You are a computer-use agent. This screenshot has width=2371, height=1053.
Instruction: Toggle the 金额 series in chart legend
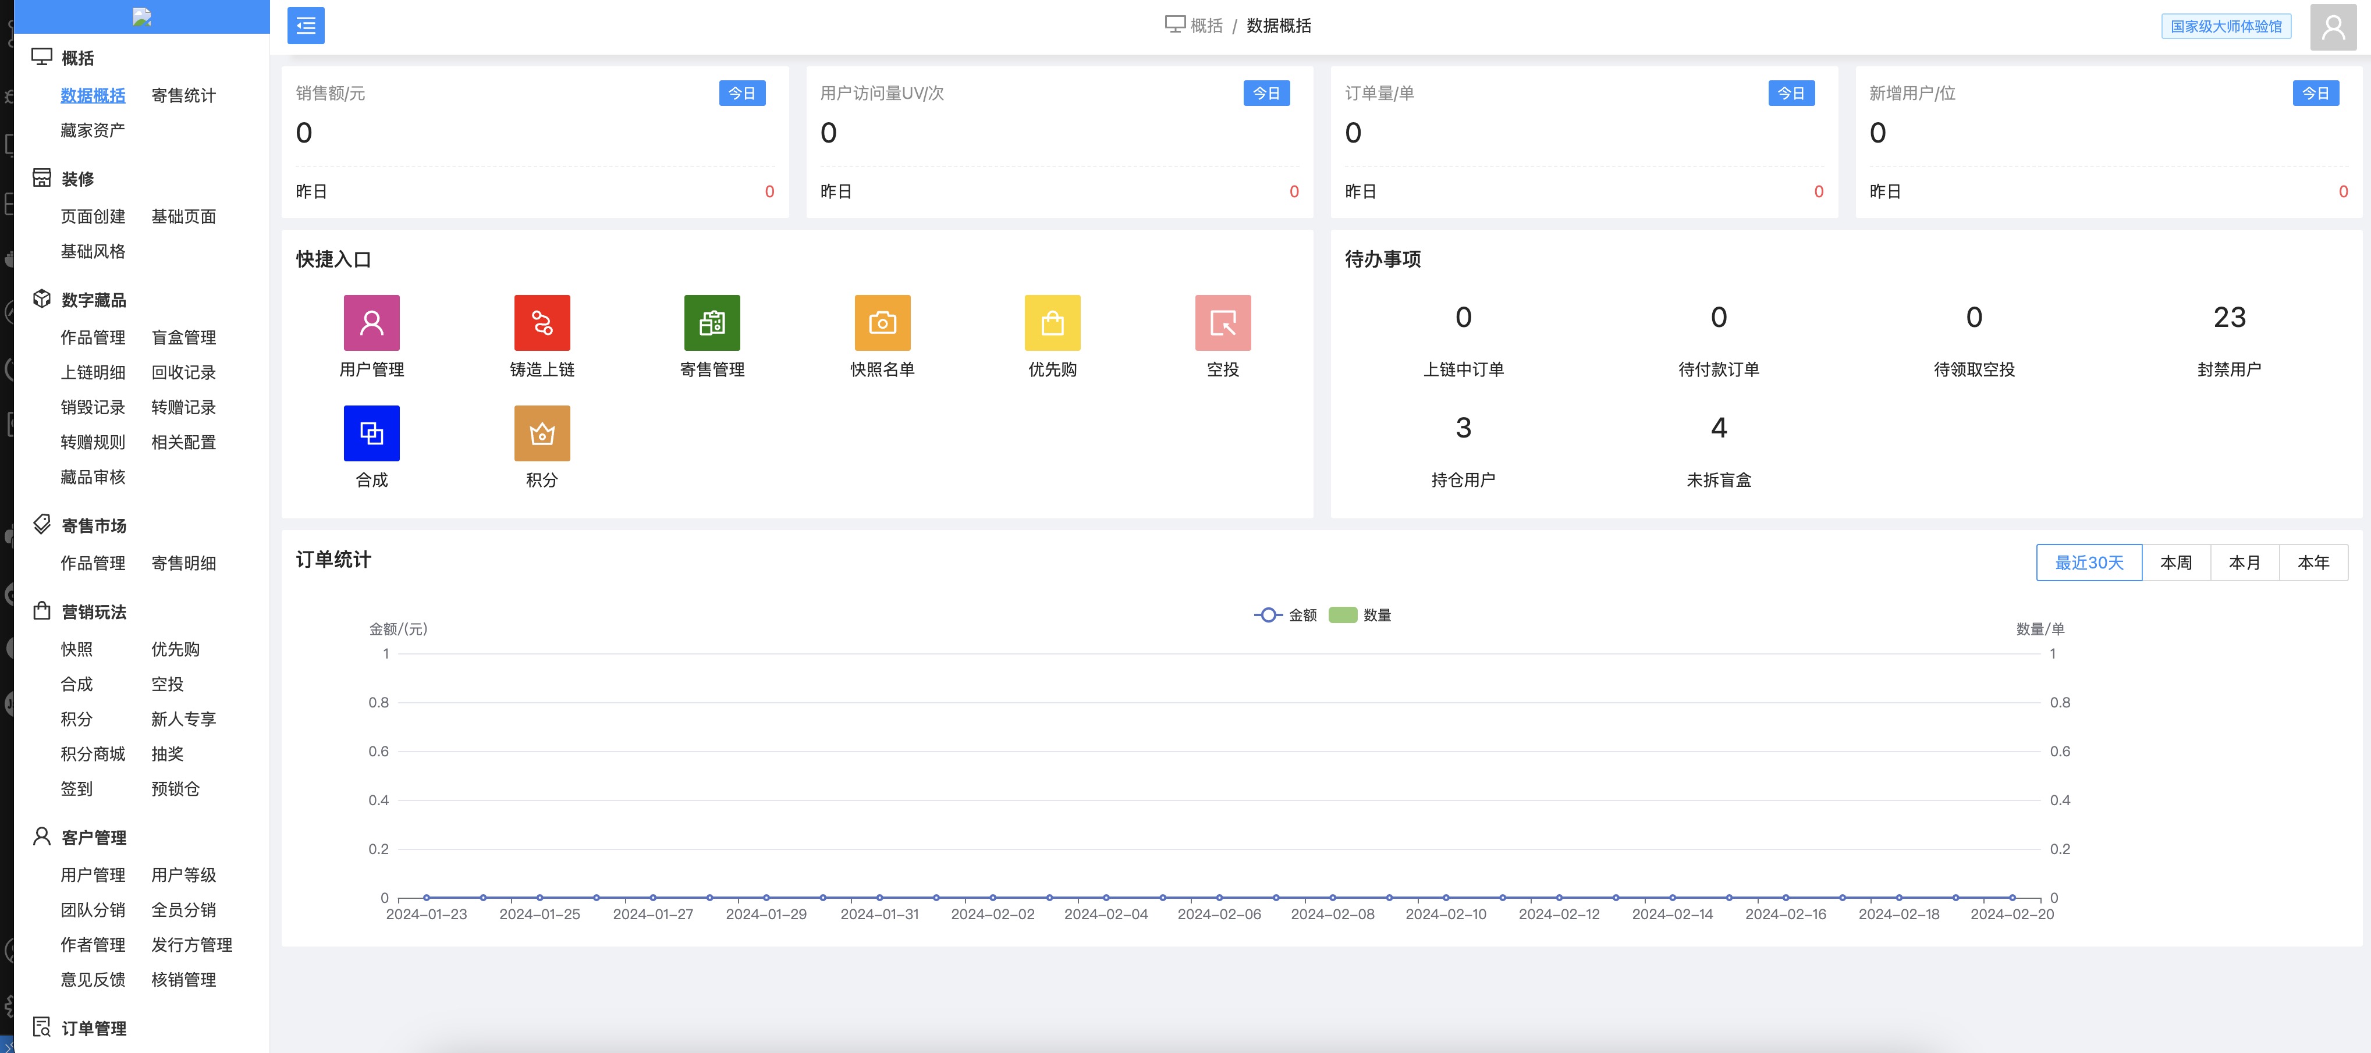(x=1286, y=615)
